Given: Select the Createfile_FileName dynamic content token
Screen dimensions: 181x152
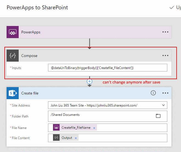Looking at the screenshot, I should (x=76, y=128).
